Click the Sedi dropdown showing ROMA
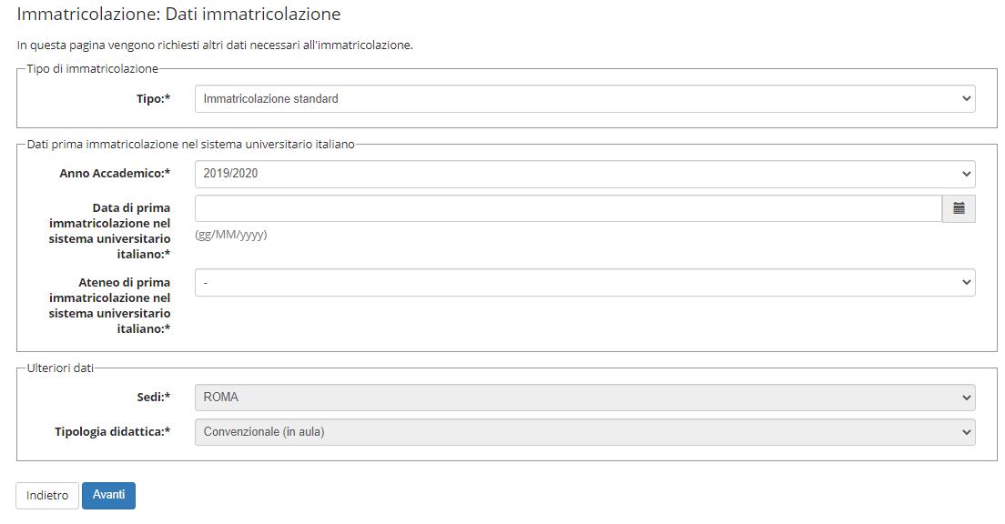This screenshot has width=1005, height=524. pyautogui.click(x=584, y=398)
